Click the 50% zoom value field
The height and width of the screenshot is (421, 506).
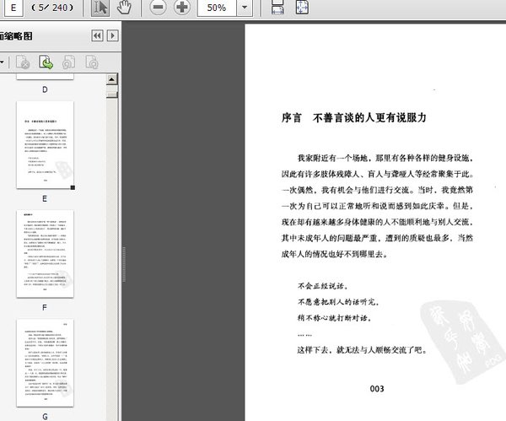tap(217, 8)
